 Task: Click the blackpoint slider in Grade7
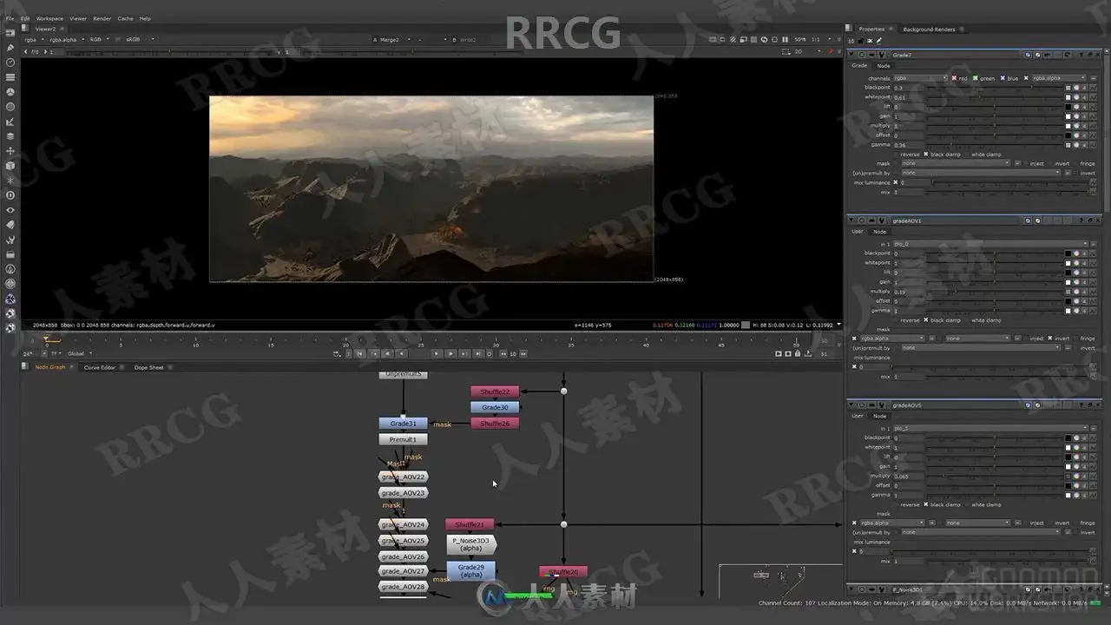[996, 88]
